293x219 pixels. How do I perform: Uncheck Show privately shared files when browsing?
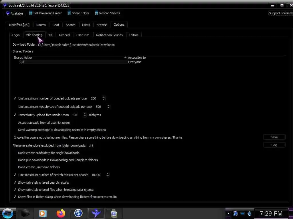point(15,190)
